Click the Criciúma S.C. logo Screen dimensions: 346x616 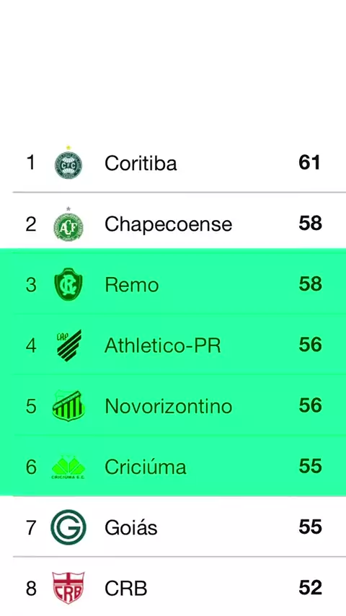point(68,467)
